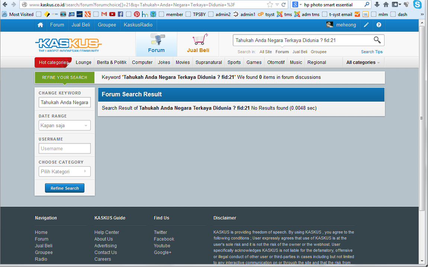Open the browser downloads arrow icon
Viewport: 428px width, 267px height.
pos(377,4)
